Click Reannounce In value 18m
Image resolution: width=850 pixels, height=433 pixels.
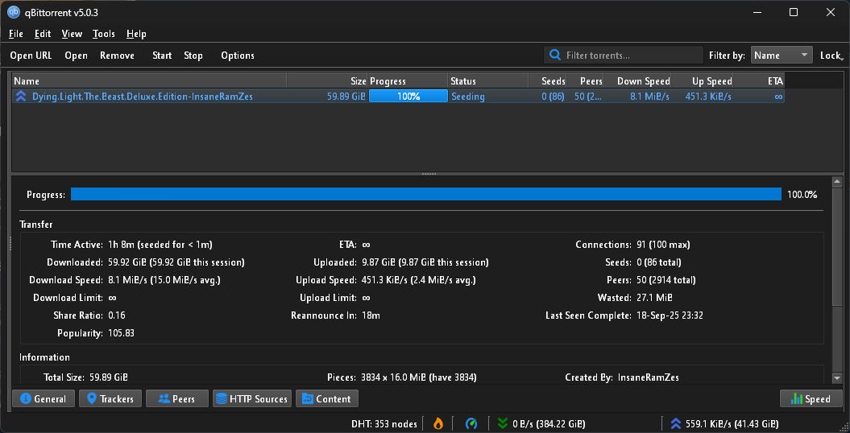[371, 315]
